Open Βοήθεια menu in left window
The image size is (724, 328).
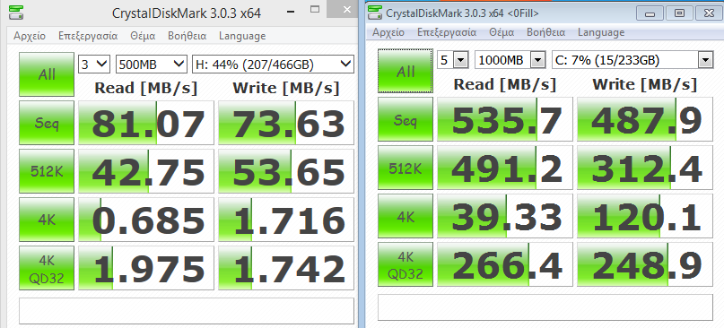pos(187,36)
